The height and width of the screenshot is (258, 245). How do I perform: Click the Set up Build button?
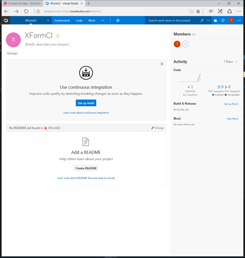pyautogui.click(x=86, y=103)
